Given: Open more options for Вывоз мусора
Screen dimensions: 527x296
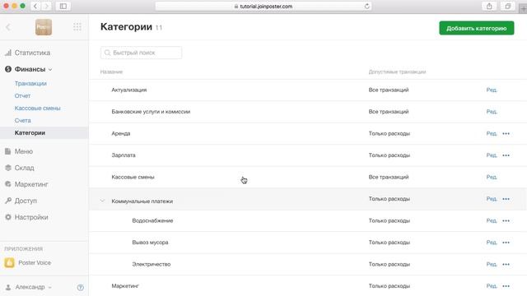Looking at the screenshot, I should point(506,243).
